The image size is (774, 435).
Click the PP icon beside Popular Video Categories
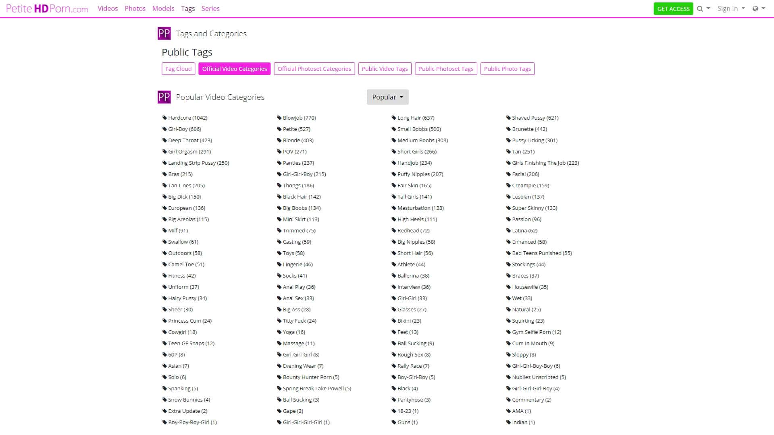click(164, 97)
